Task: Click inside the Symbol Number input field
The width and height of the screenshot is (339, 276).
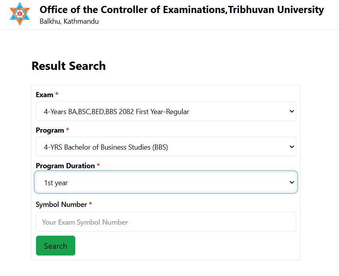Action: (x=166, y=222)
